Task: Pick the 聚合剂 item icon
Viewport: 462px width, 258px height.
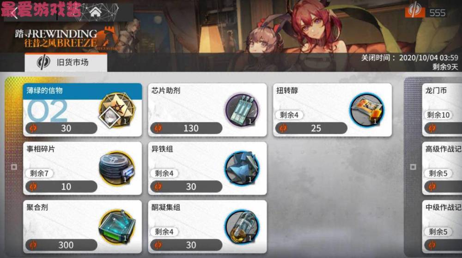Action: click(x=117, y=227)
